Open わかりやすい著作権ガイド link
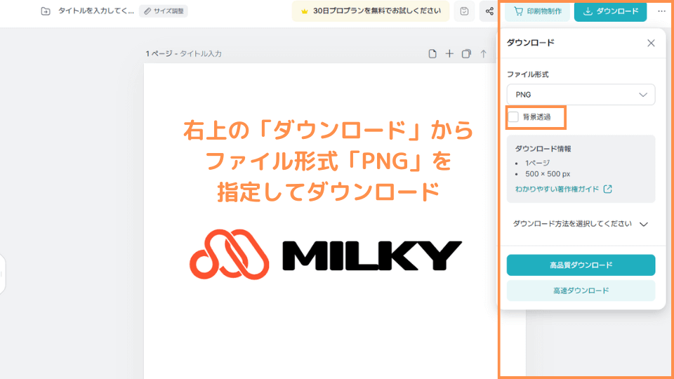674x379 pixels. [x=563, y=189]
